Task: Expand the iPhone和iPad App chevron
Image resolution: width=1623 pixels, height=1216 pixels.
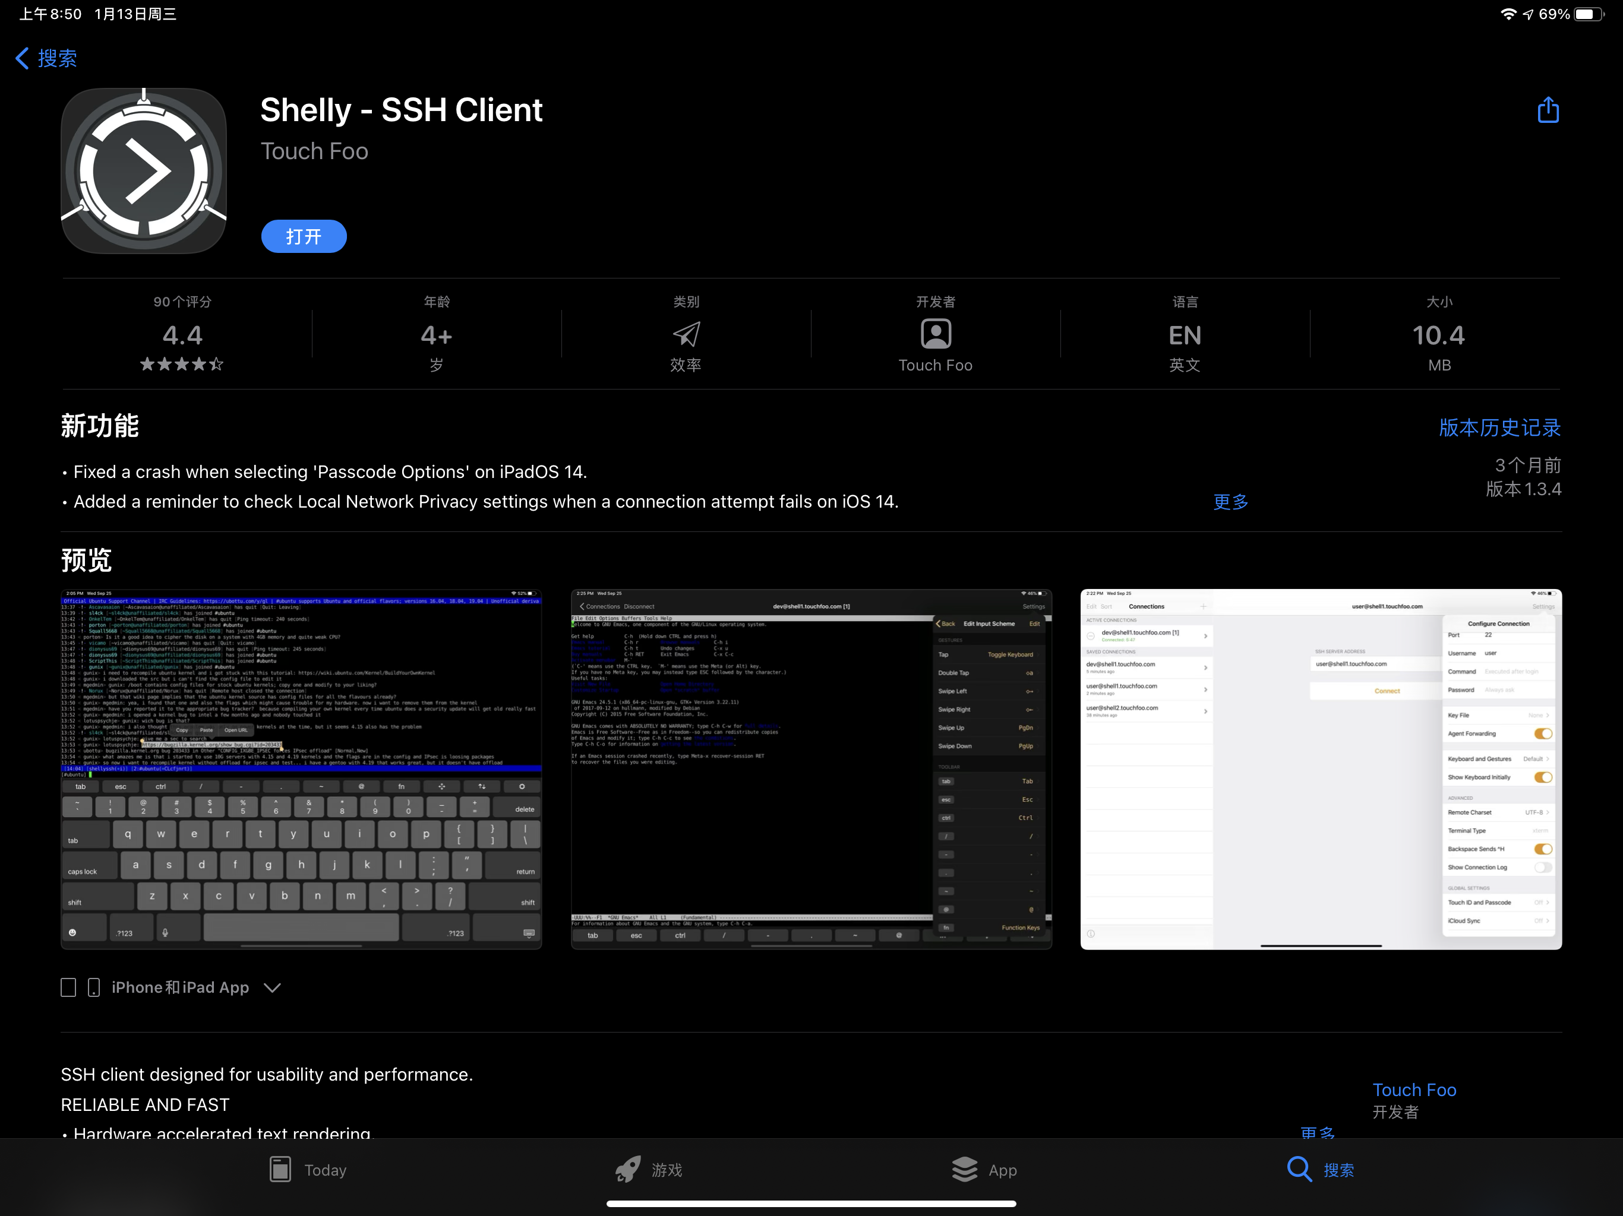Action: [272, 988]
